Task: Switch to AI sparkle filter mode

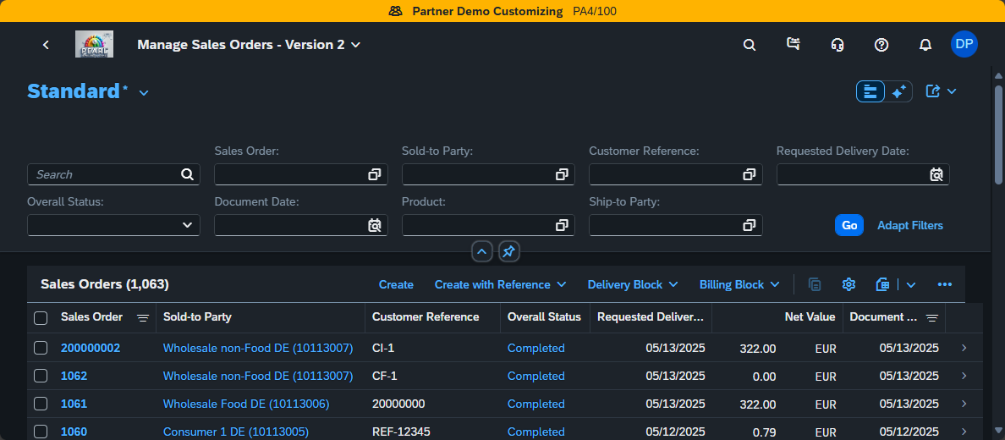Action: (x=898, y=91)
